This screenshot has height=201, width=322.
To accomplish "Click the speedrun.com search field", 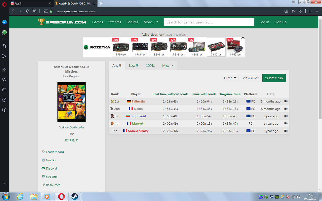I will point(209,22).
